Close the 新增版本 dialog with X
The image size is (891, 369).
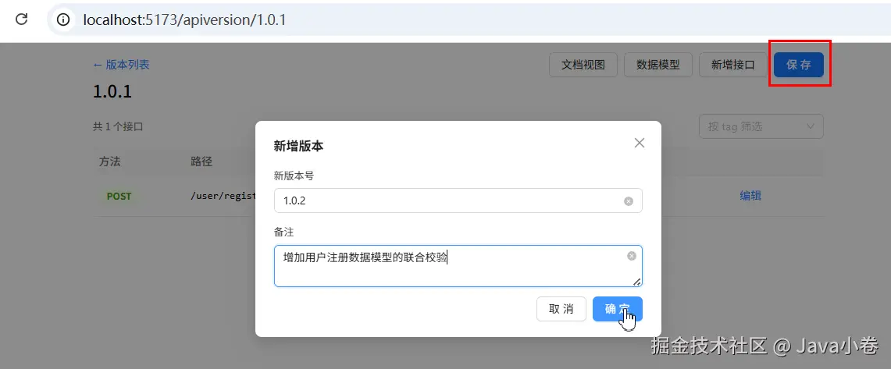point(640,143)
